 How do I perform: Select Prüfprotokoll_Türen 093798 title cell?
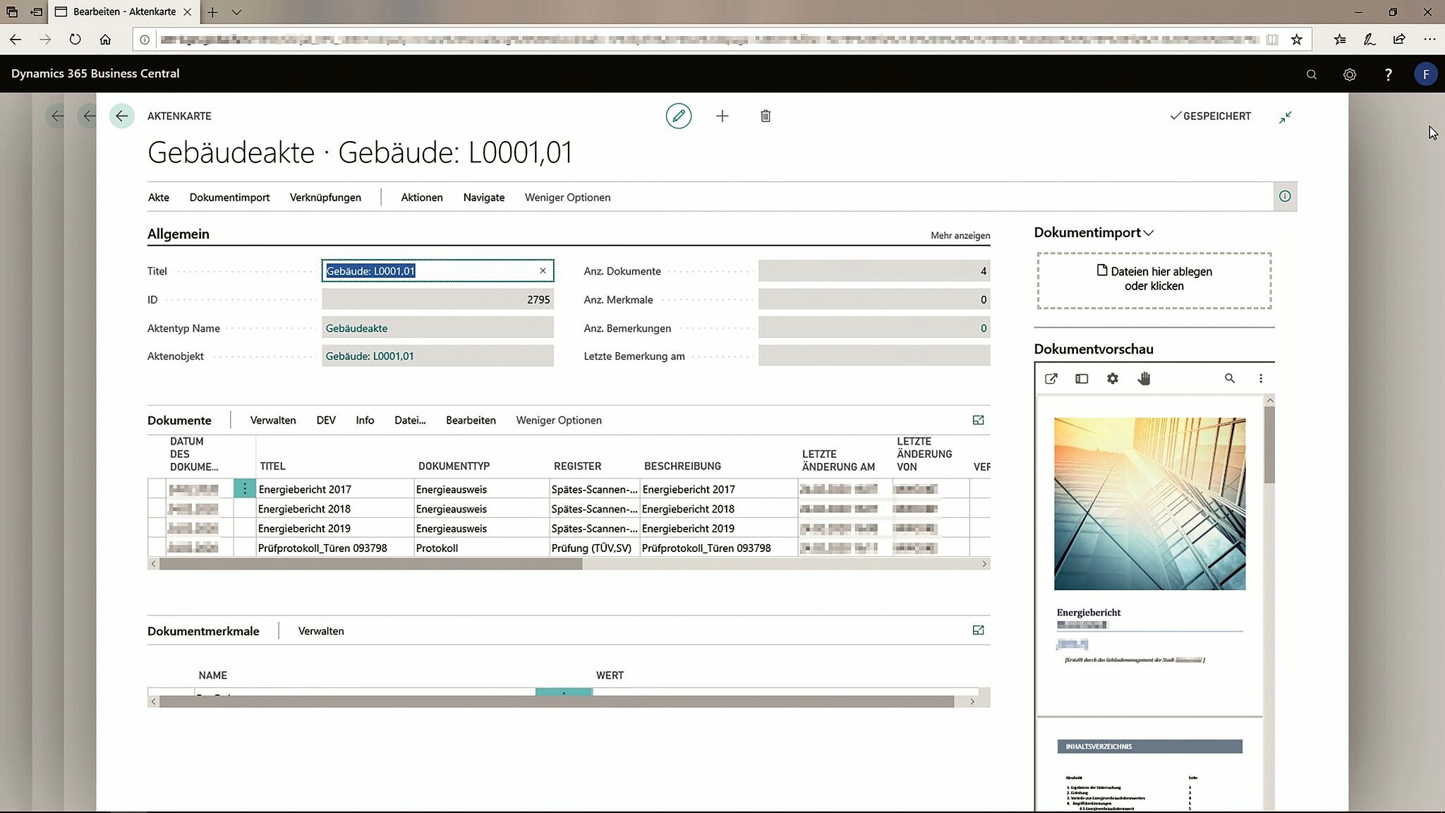click(x=334, y=548)
